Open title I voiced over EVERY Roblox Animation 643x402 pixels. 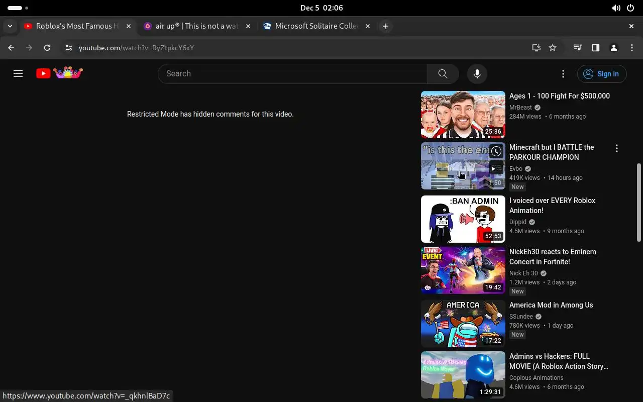coord(552,206)
